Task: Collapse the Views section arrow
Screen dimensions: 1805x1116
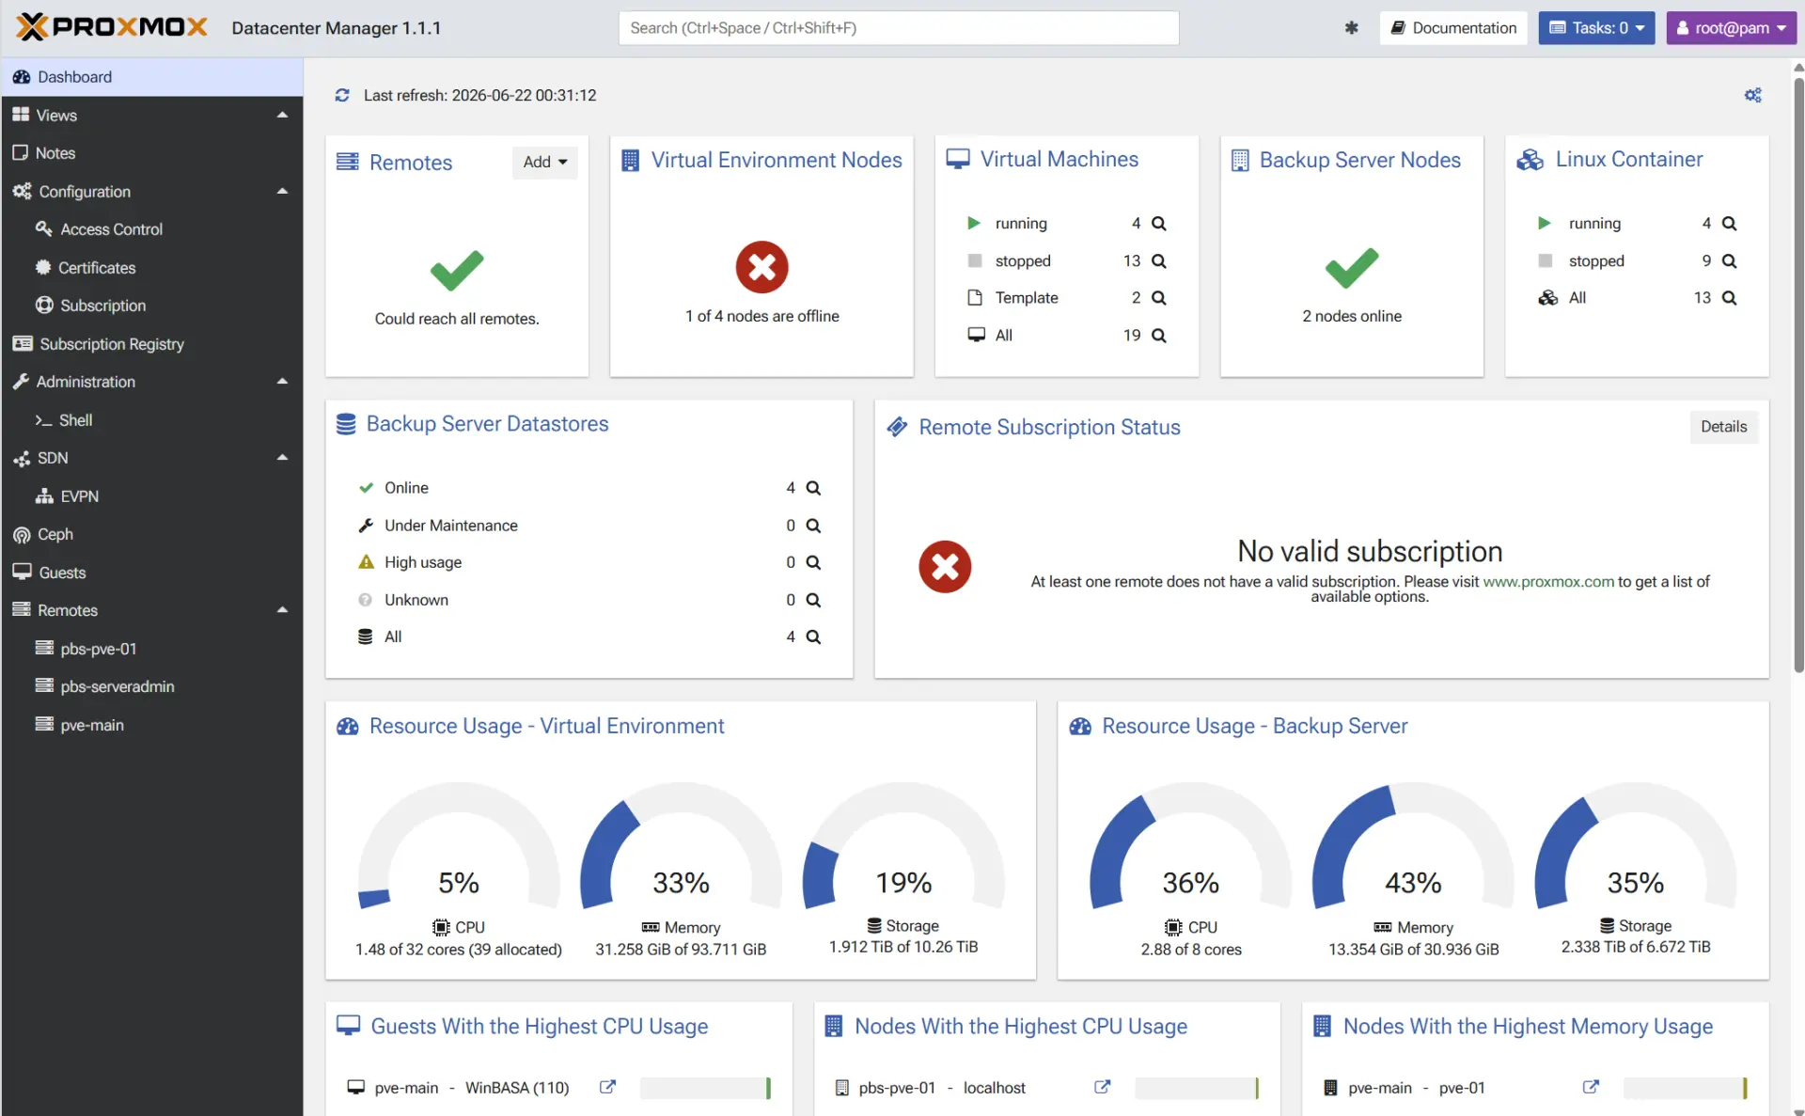Action: coord(282,115)
